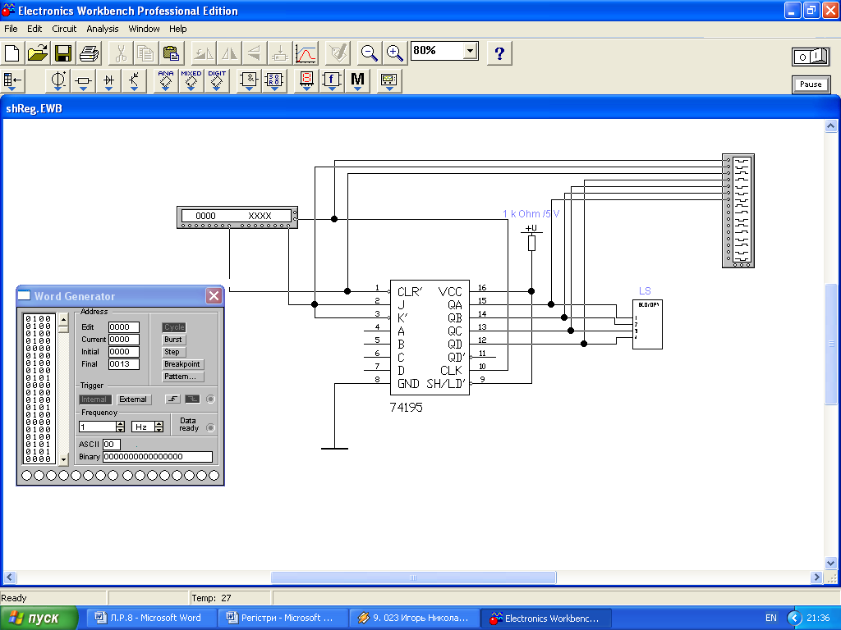Viewport: 841px width, 630px height.
Task: Copy the selected component
Action: (x=146, y=53)
